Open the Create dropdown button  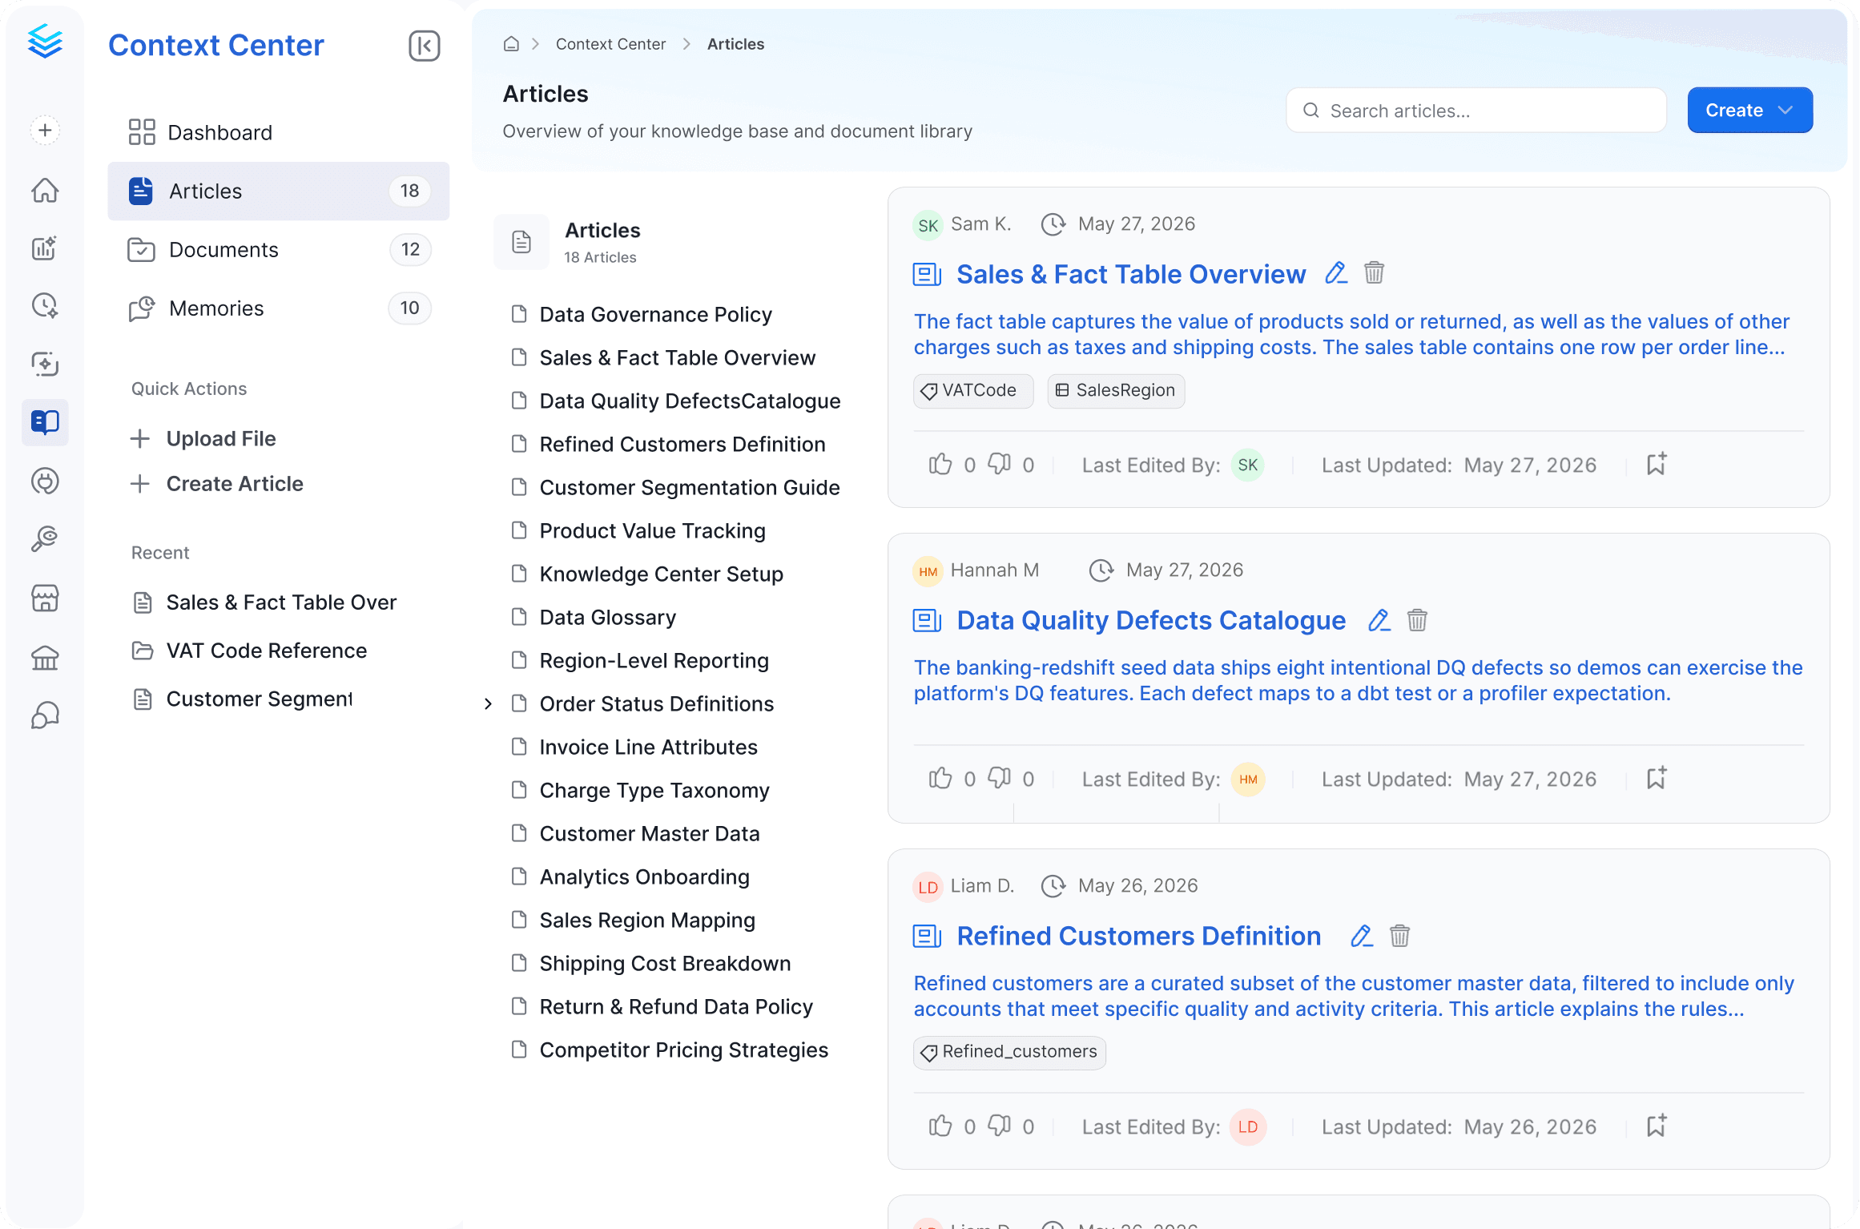pos(1749,111)
